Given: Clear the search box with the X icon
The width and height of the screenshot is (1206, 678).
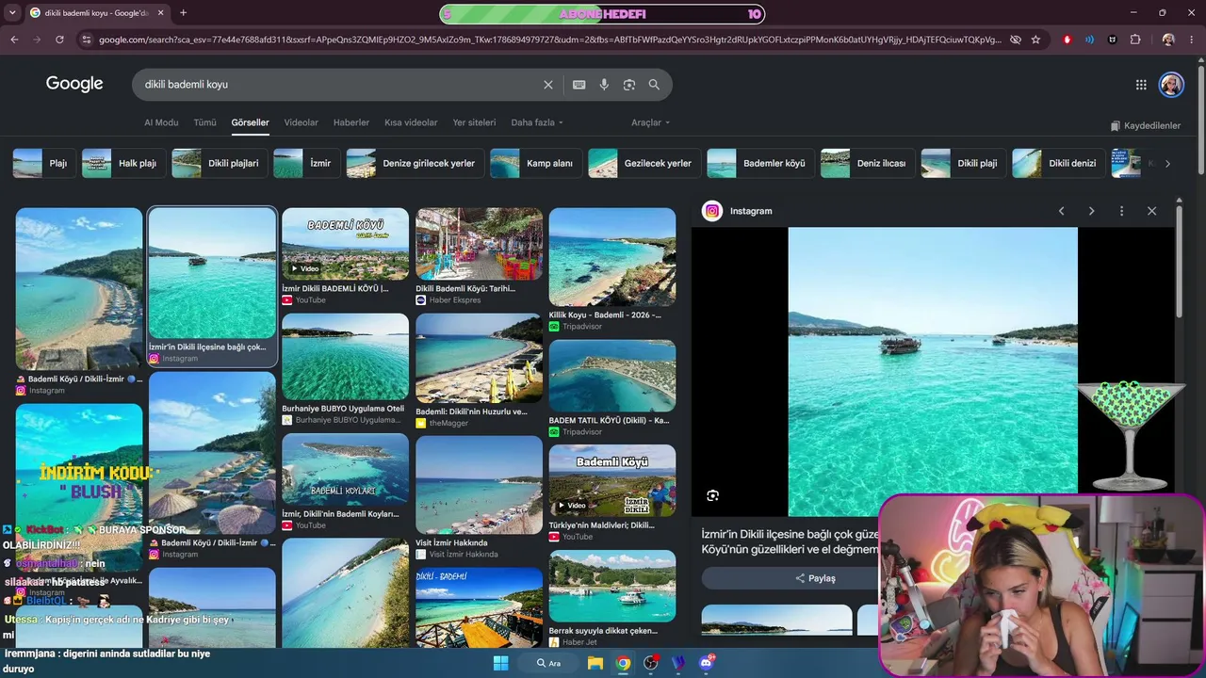Looking at the screenshot, I should coord(548,85).
